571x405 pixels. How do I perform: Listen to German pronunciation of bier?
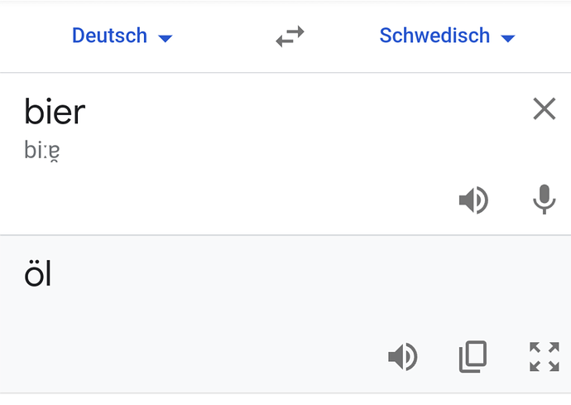(473, 200)
